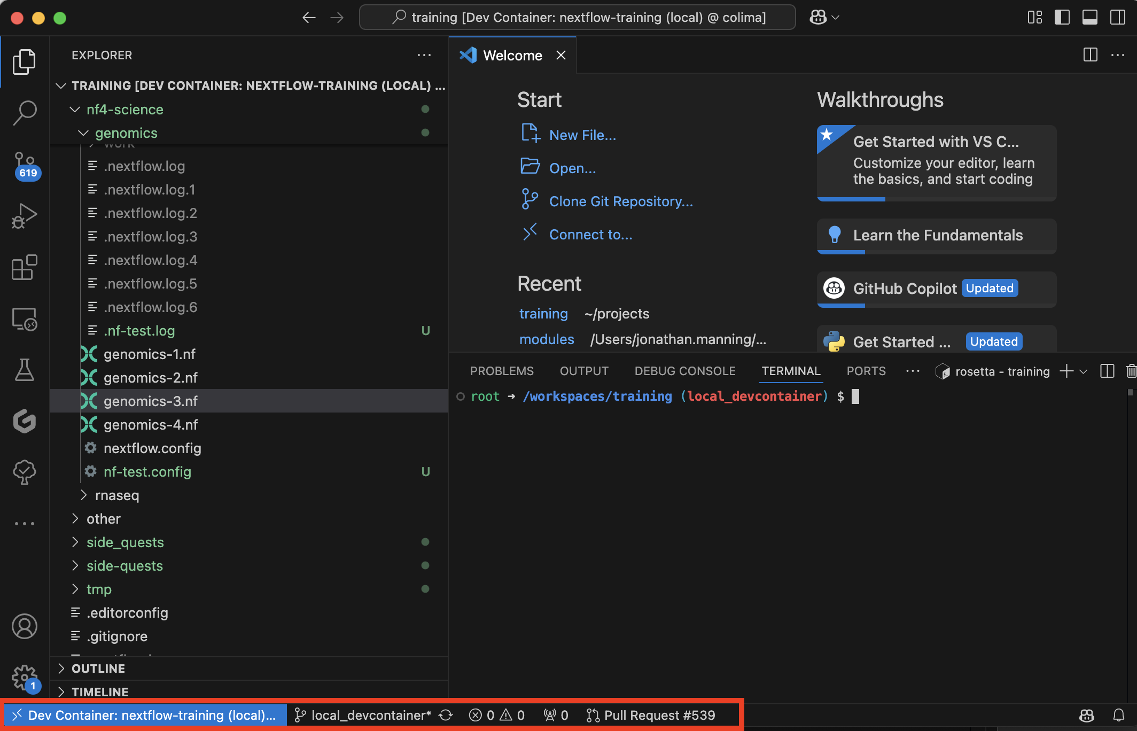Image resolution: width=1137 pixels, height=731 pixels.
Task: Open editor More Actions ellipsis
Action: click(x=1118, y=55)
